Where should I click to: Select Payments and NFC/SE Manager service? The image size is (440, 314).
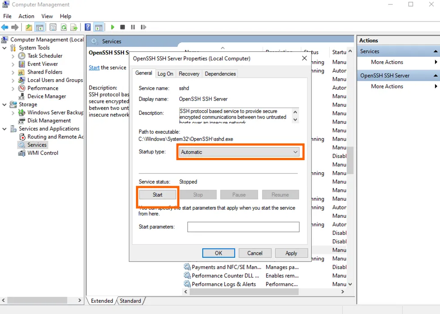coord(226,267)
